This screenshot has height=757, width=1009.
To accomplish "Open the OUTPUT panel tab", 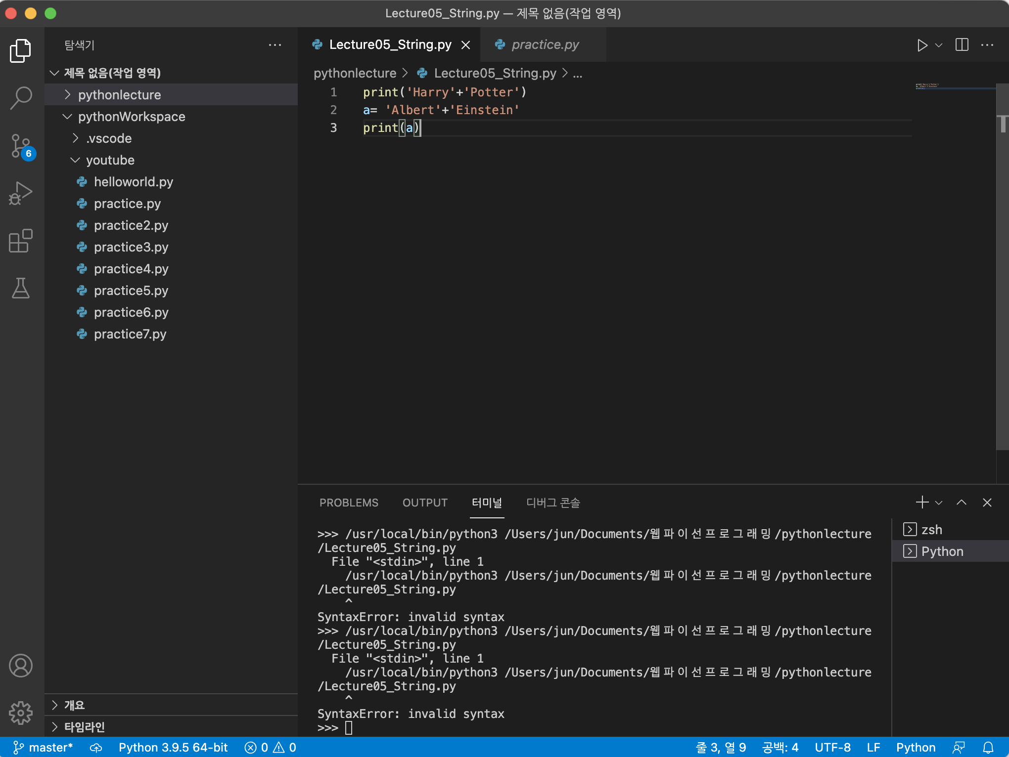I will click(x=425, y=503).
